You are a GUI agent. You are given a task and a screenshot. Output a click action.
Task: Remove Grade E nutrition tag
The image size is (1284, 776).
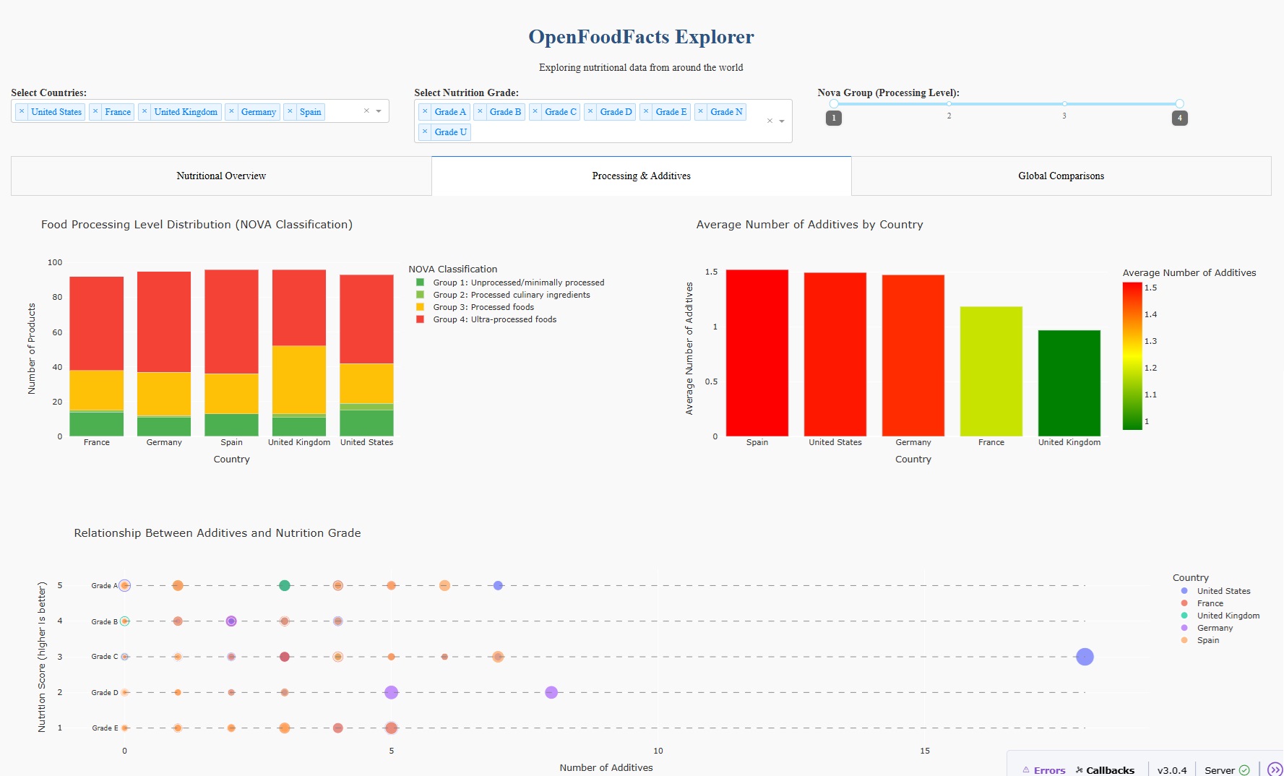click(646, 112)
